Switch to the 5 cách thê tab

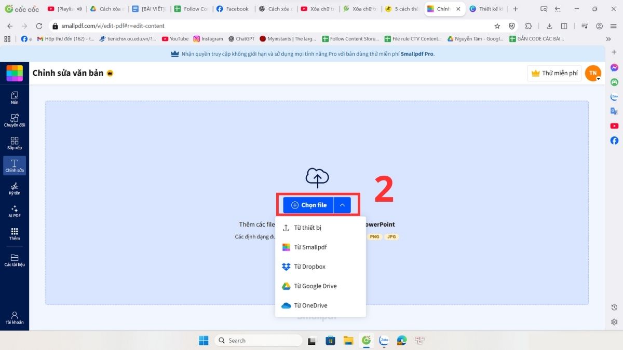click(x=402, y=9)
